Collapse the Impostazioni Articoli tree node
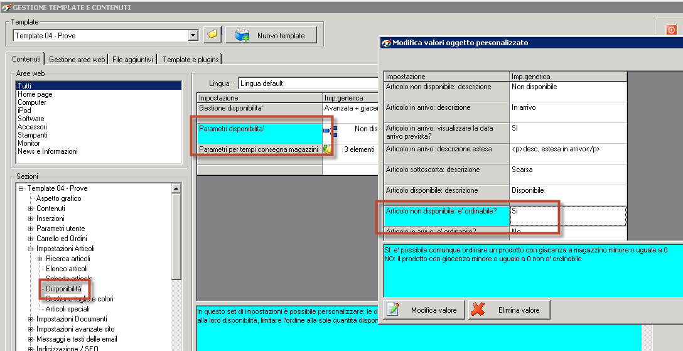Viewport: 683px width, 351px height. 31,249
